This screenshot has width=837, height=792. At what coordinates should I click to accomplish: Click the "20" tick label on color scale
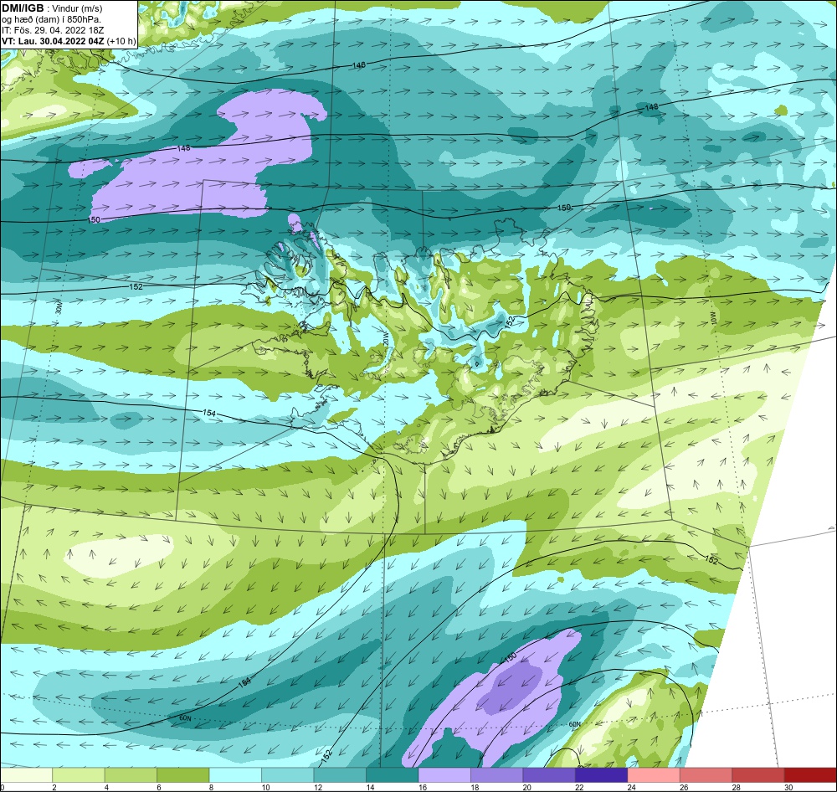click(x=526, y=787)
